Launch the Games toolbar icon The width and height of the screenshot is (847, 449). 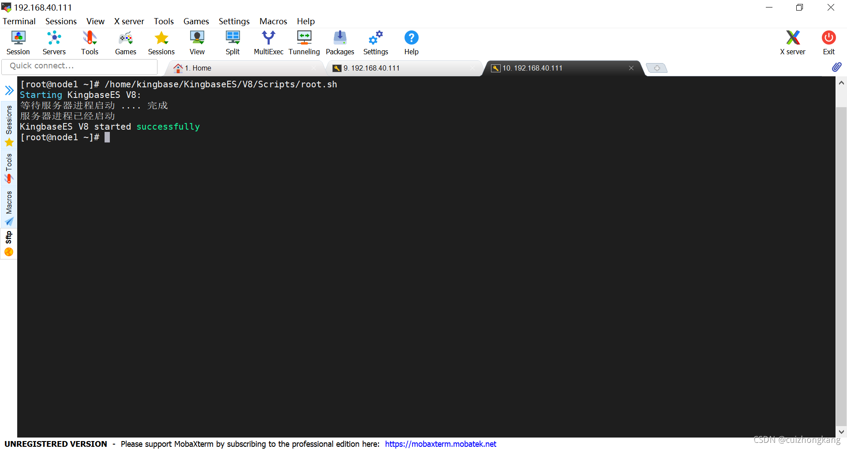126,43
